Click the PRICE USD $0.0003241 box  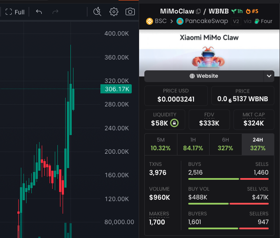[176, 96]
